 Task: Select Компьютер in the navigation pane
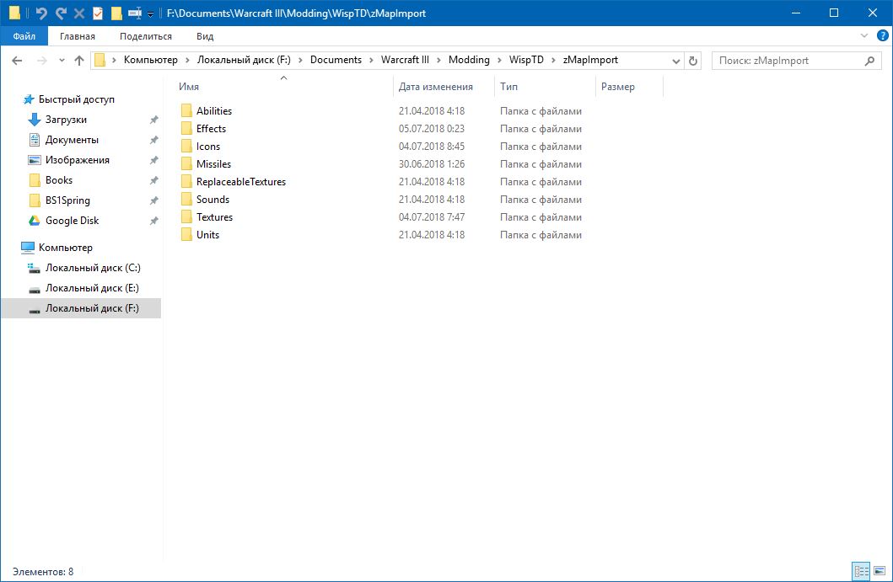pyautogui.click(x=66, y=248)
